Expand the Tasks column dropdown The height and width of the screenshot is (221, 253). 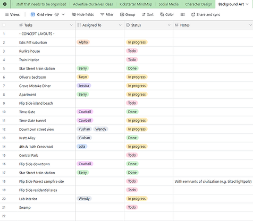coord(71,25)
